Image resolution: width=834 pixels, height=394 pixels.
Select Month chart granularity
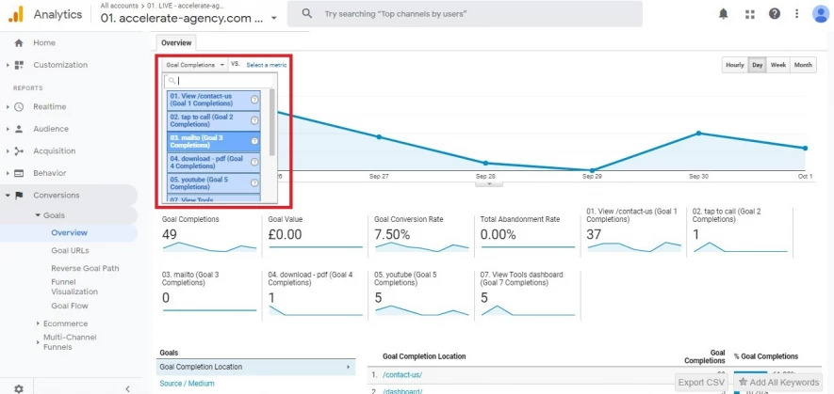(803, 65)
